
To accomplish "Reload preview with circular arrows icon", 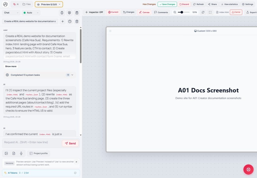I will [x=203, y=12].
